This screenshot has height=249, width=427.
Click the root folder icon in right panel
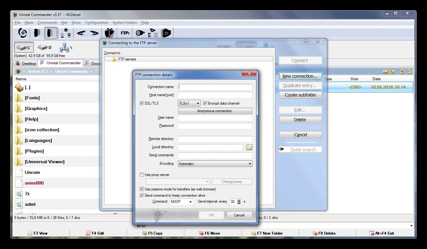click(x=385, y=71)
